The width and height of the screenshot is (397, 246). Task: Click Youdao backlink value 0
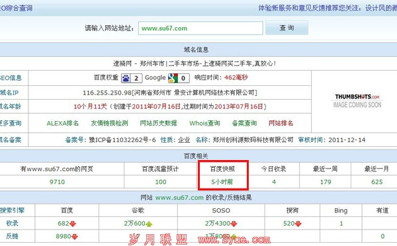(382, 236)
